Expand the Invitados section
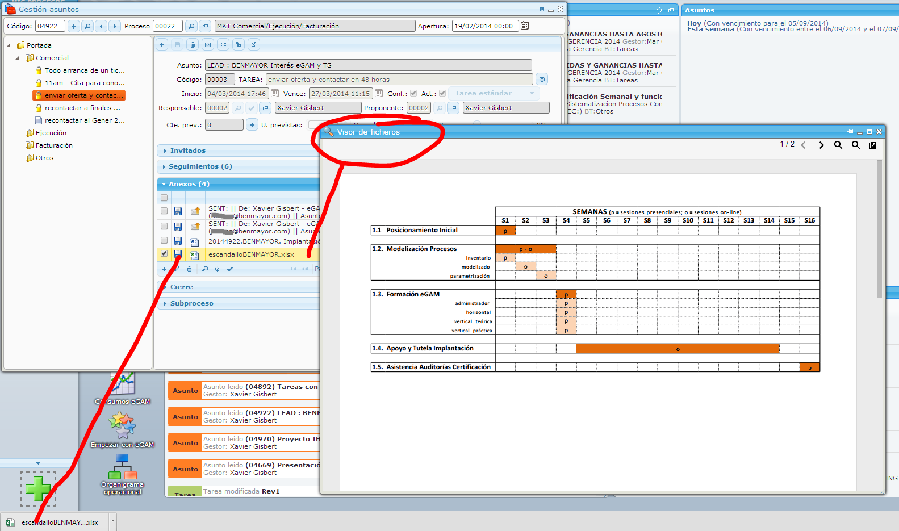 coord(187,150)
